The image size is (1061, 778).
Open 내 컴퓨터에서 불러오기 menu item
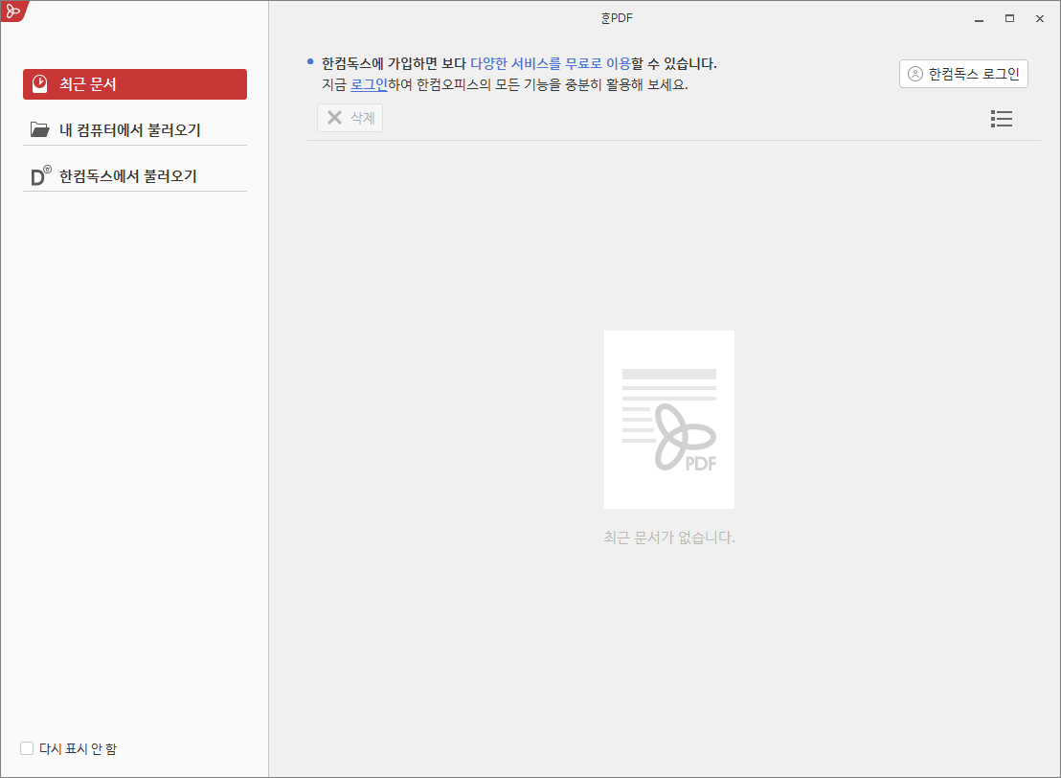[x=135, y=129]
